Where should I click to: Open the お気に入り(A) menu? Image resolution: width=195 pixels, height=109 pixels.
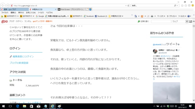pos(31,13)
